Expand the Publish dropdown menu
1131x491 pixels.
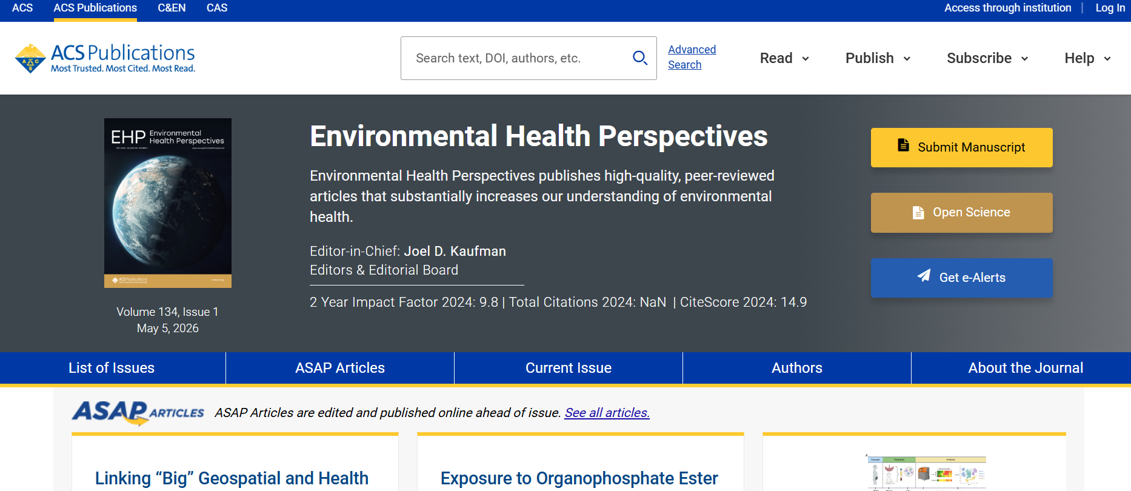878,58
